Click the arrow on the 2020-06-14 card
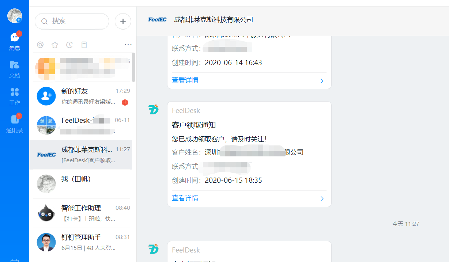The width and height of the screenshot is (449, 262). pos(322,81)
